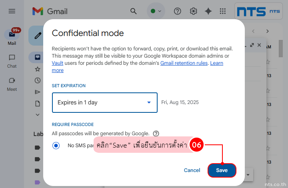Select the No SMS passcode option
Screen dimensions: 288x188
56,146
